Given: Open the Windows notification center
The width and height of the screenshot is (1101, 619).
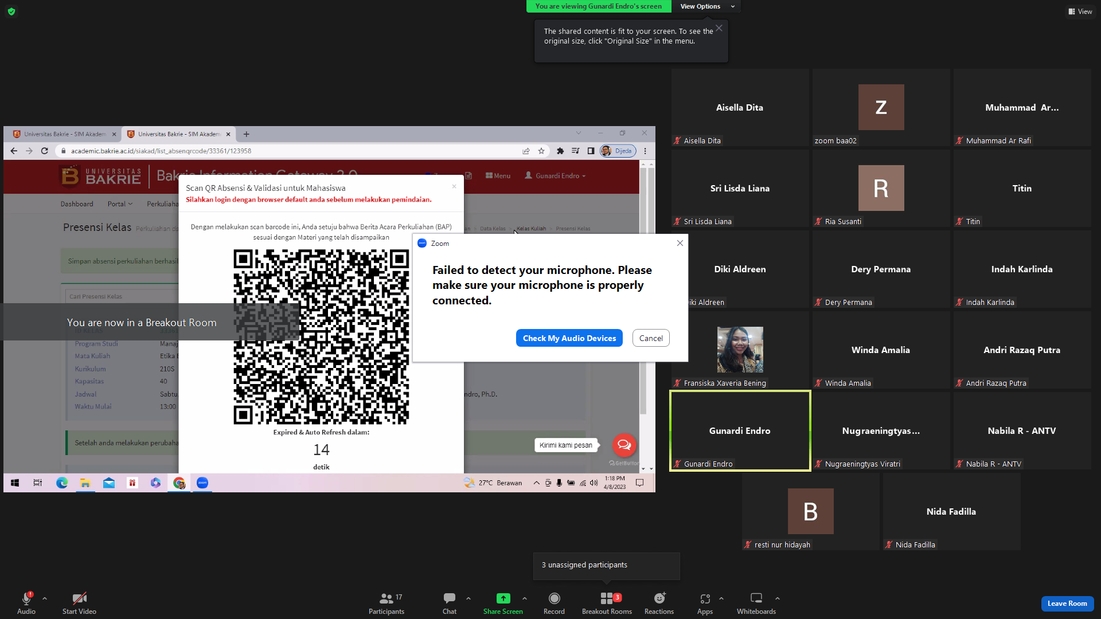Looking at the screenshot, I should [640, 483].
